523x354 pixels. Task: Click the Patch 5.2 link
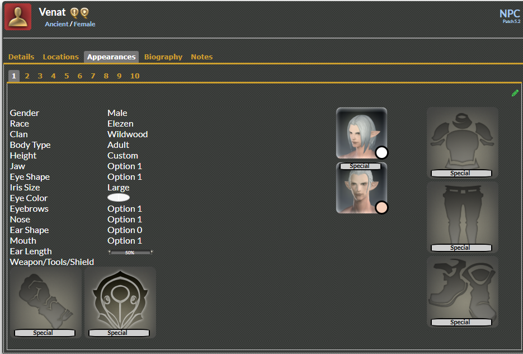tap(511, 21)
